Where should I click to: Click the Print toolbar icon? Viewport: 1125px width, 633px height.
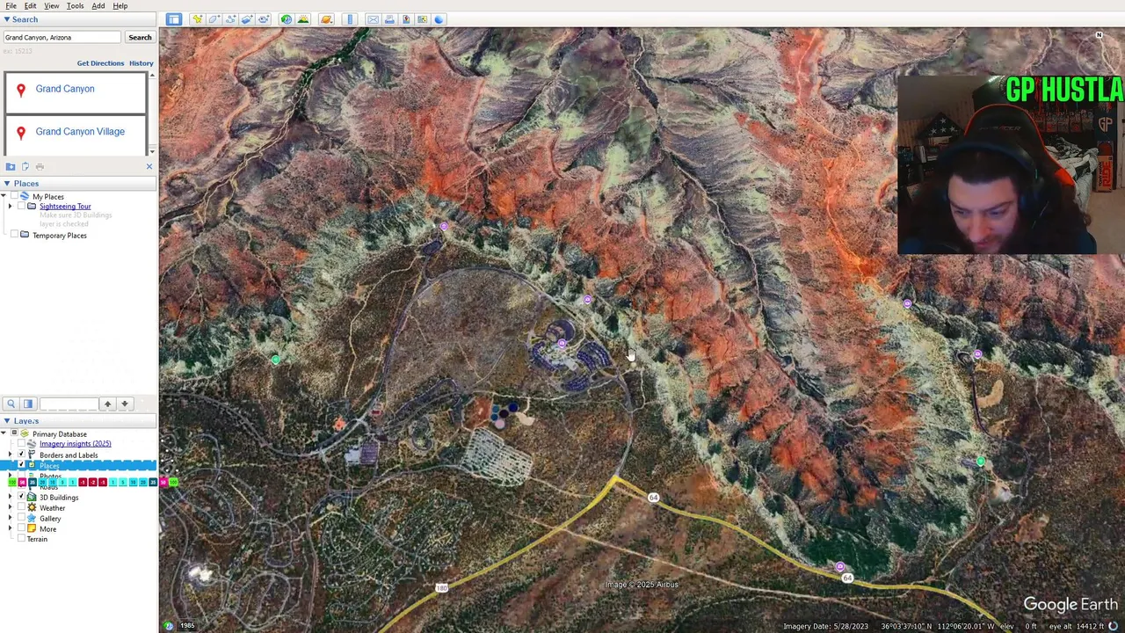[x=389, y=19]
